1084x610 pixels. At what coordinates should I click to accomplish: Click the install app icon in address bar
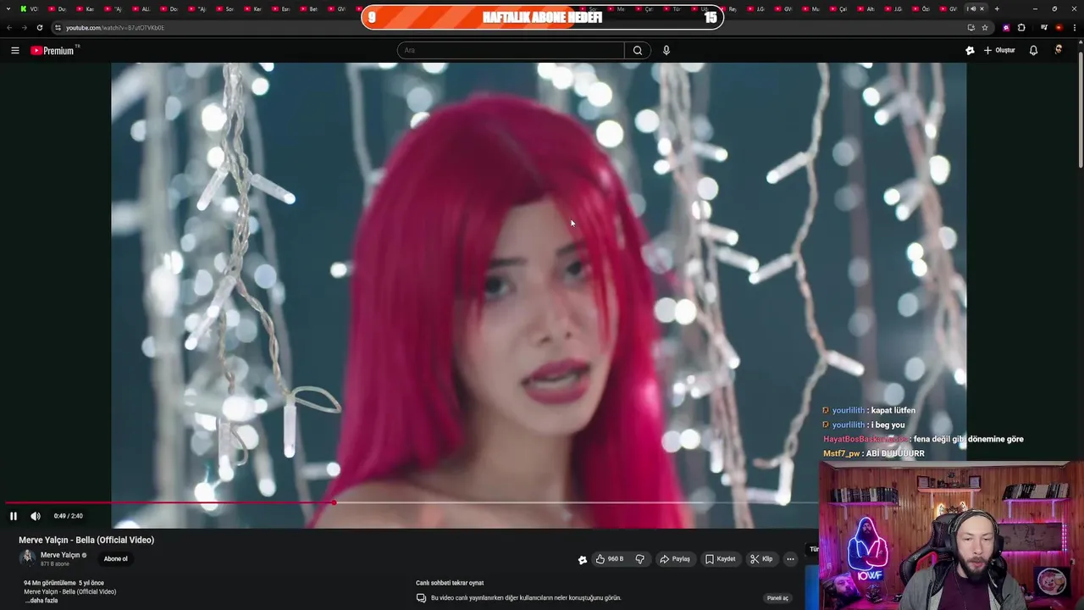point(971,27)
